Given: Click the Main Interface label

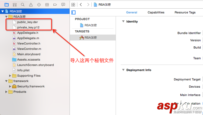Looking at the screenshot, I should pos(190,95).
